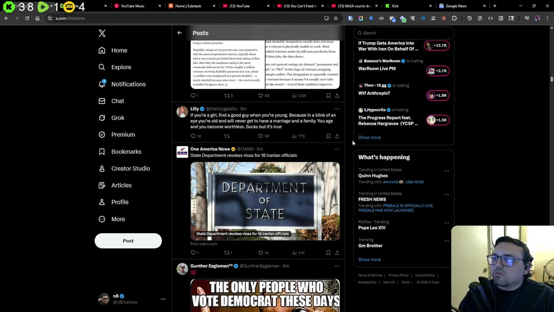Open options menu on Gunther Eagleman post

337,266
